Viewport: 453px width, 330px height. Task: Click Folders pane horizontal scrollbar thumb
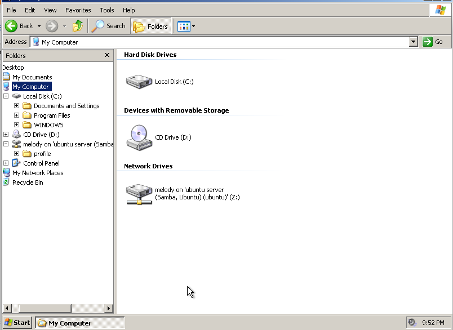[x=45, y=309]
